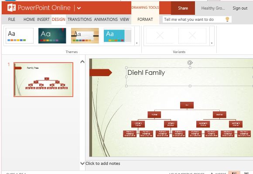Select slide 1 thumbnail in panel
253x174 pixels.
44,80
